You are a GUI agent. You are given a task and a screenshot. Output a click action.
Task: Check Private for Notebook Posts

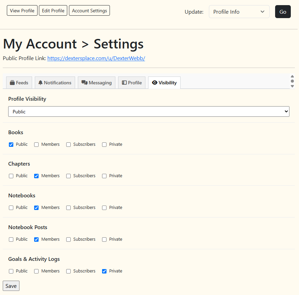point(104,239)
